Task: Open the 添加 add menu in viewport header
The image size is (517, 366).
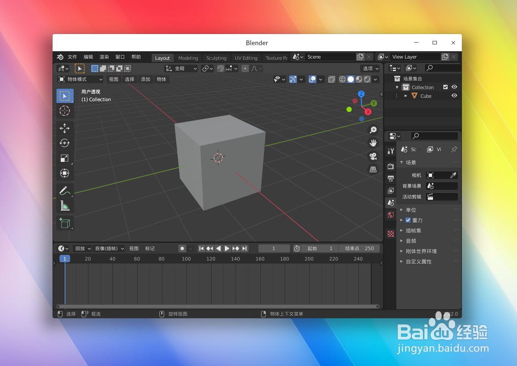Action: click(x=146, y=79)
